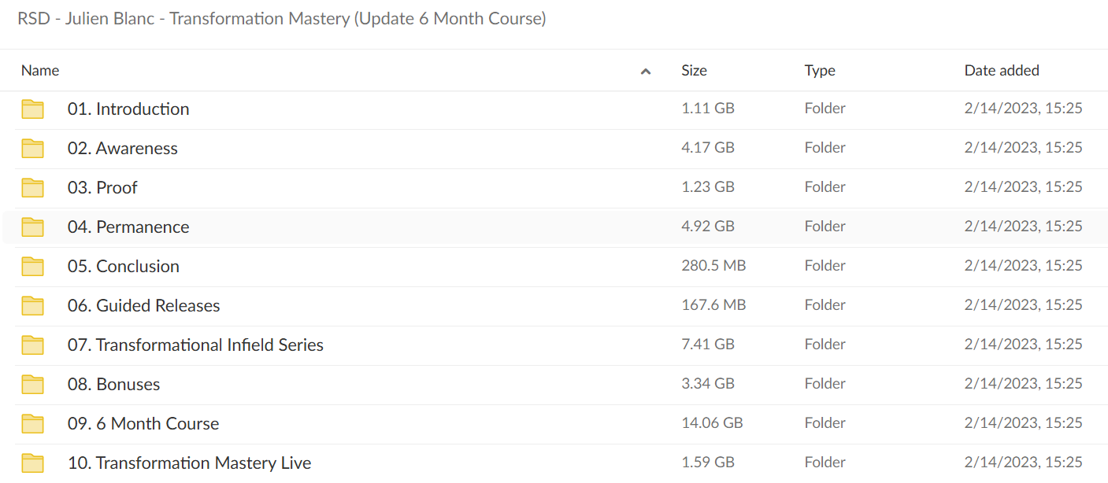Toggle the sort arrow next to Name
Viewport: 1108px width, 483px height.
(646, 72)
